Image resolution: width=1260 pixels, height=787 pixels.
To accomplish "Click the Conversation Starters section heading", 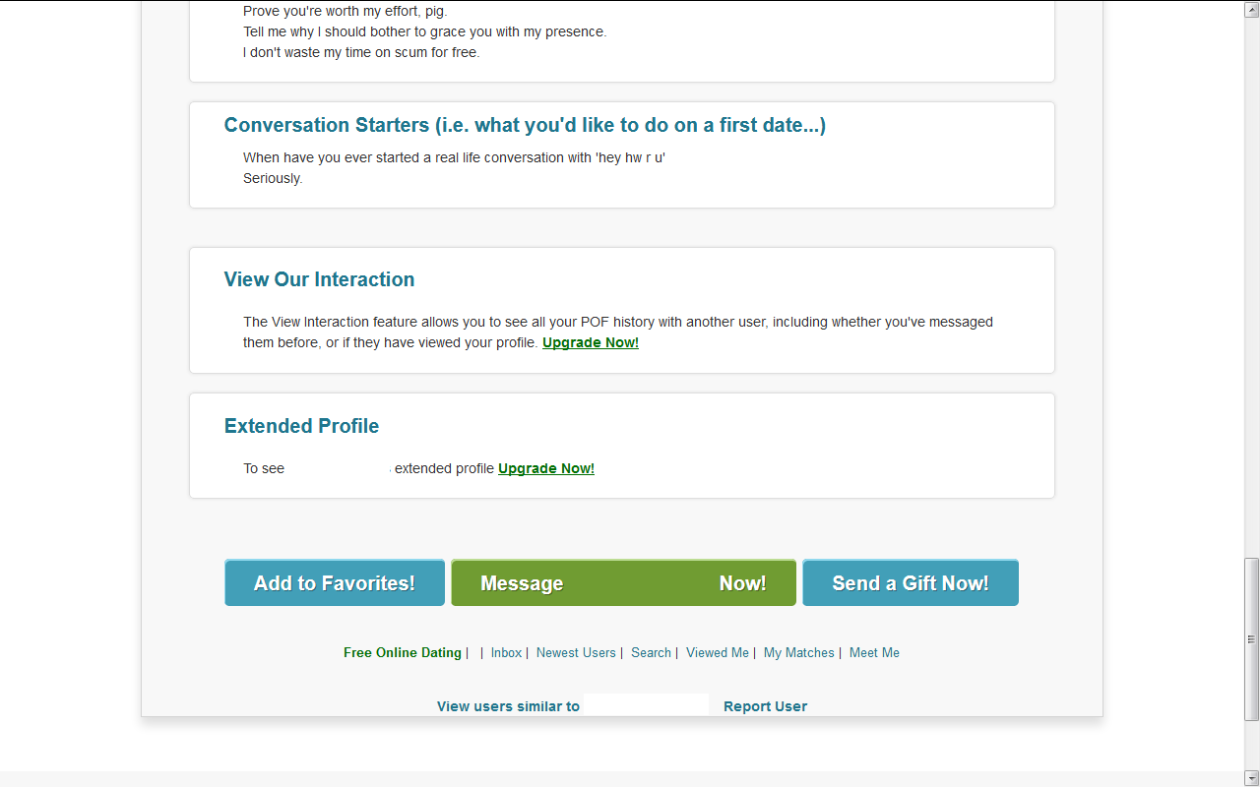I will [x=525, y=126].
